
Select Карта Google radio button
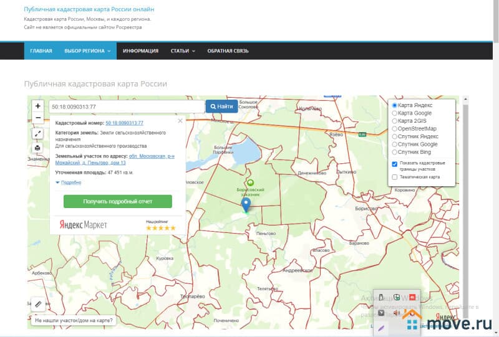394,113
